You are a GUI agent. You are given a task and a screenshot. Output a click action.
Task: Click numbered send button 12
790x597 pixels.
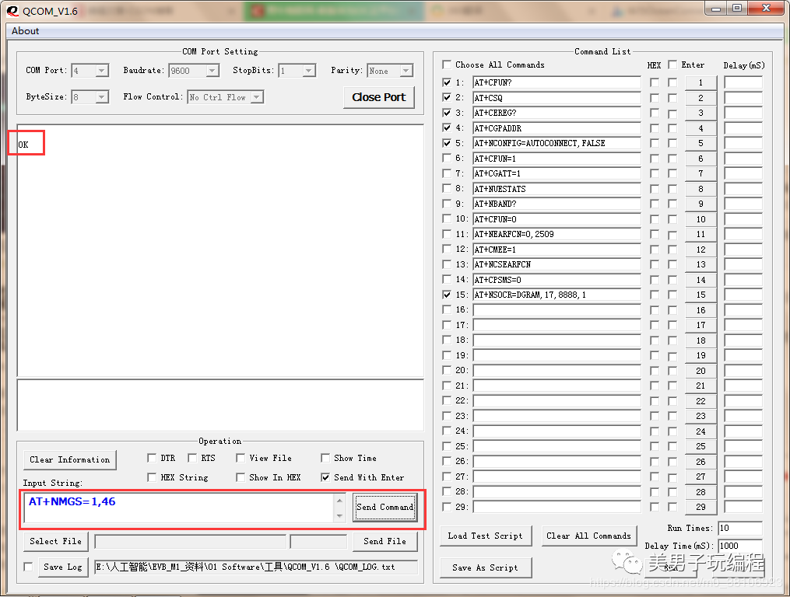700,250
